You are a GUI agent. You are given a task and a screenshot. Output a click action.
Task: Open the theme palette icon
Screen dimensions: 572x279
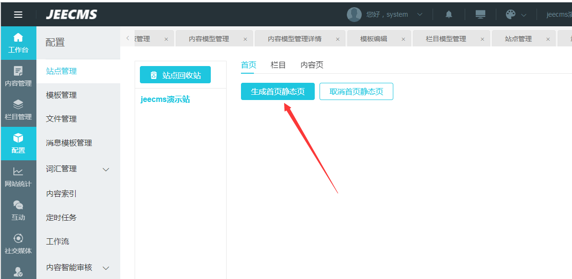click(511, 14)
